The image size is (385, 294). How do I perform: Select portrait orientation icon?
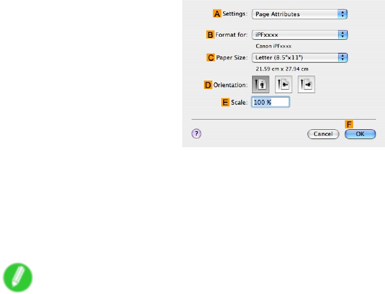pos(260,84)
